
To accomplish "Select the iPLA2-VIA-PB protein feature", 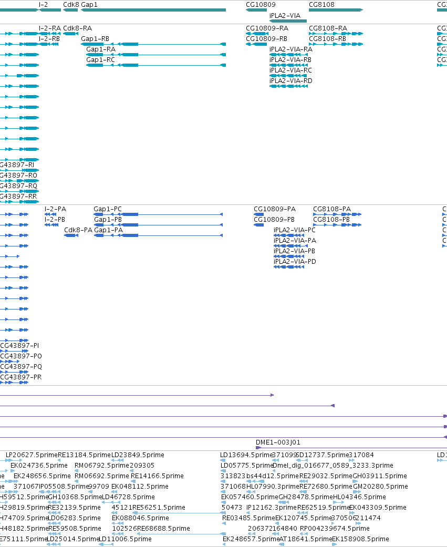I will click(289, 256).
